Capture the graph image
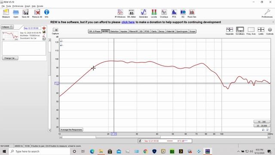This screenshot has width=275, height=155. click(x=55, y=31)
